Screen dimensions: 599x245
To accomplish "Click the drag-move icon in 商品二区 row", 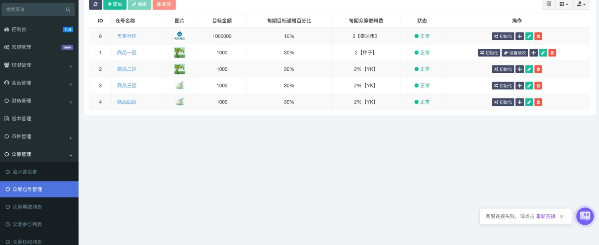I will click(x=520, y=70).
